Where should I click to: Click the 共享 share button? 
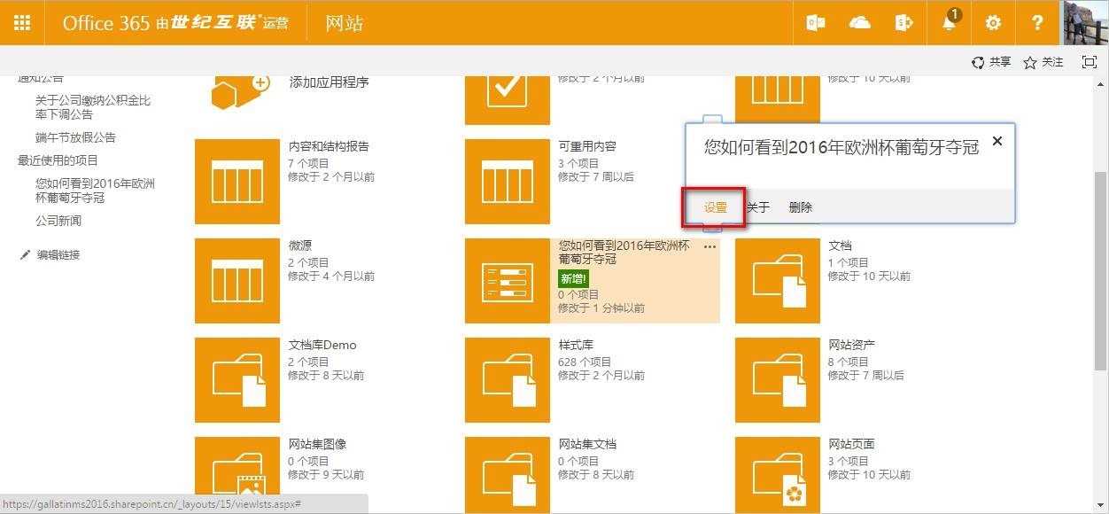(991, 62)
